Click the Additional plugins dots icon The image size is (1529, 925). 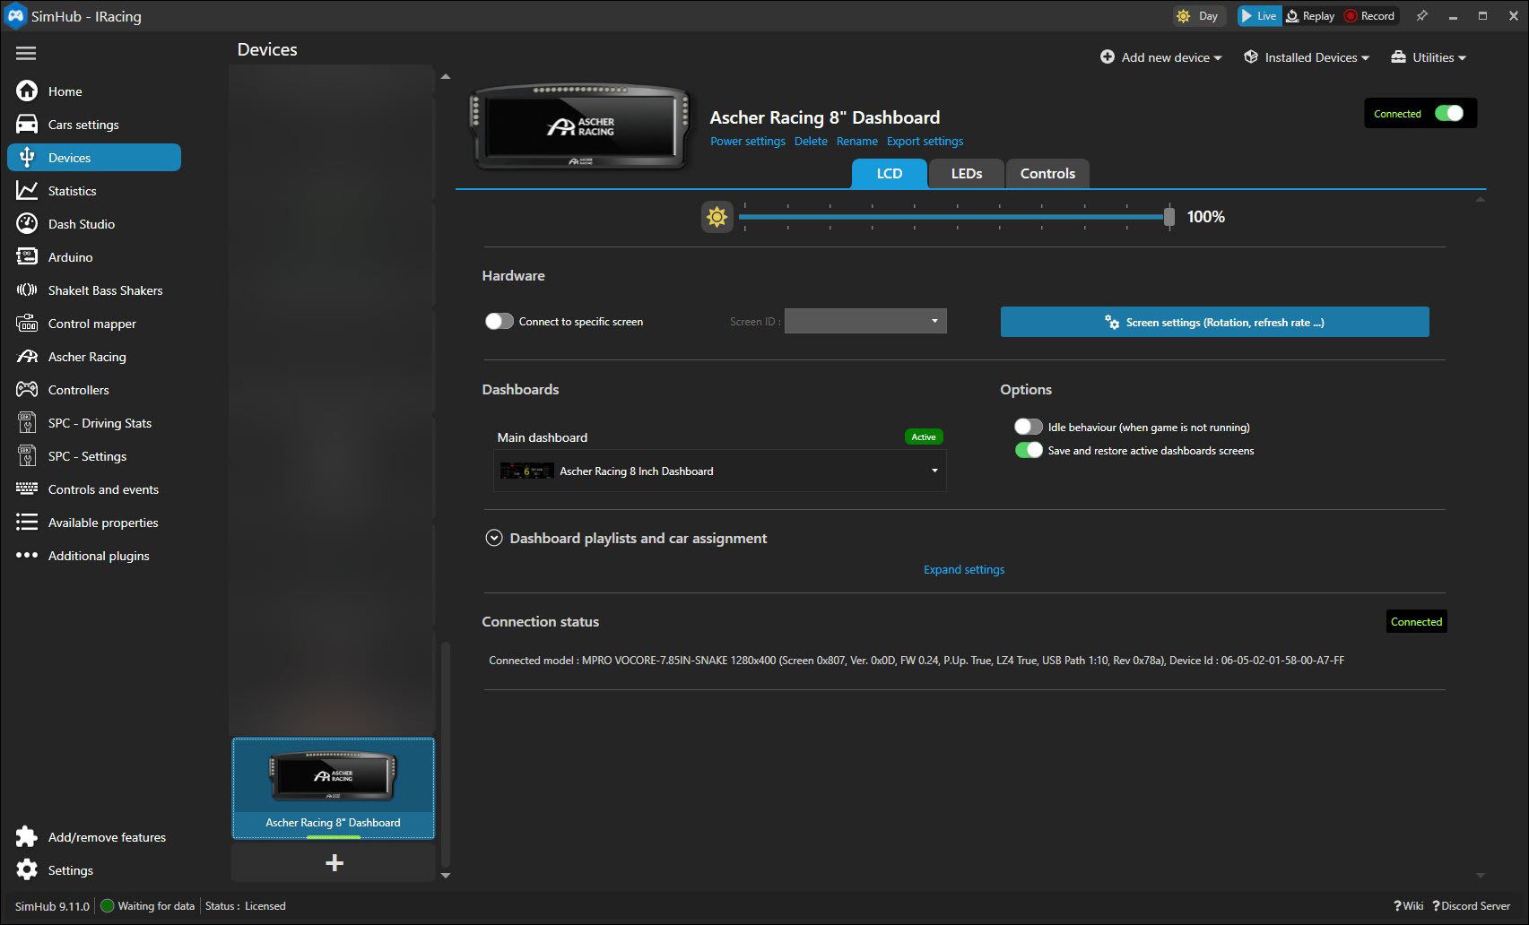(27, 556)
